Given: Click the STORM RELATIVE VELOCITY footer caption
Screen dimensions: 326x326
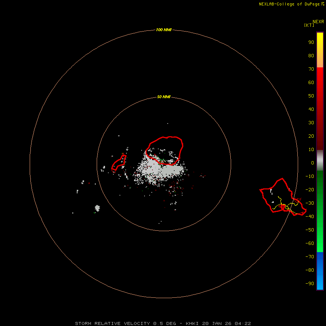Looking at the screenshot, I should coord(163,323).
